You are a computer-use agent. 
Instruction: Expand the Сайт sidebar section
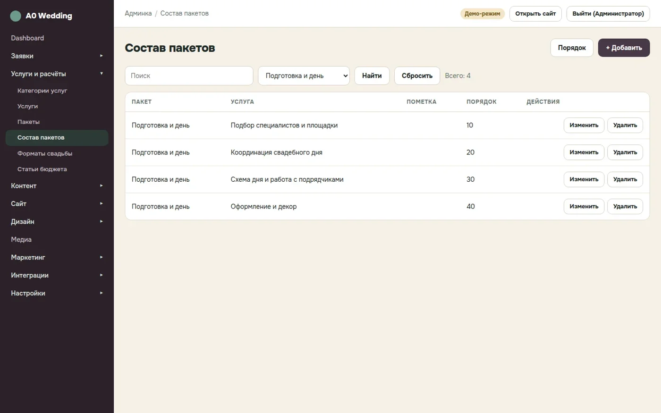[57, 204]
